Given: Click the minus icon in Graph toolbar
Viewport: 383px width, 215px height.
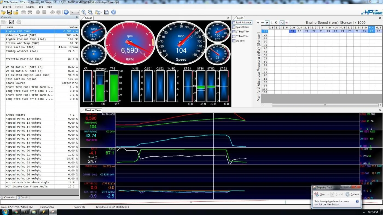Looking at the screenshot, I should pos(262,23).
